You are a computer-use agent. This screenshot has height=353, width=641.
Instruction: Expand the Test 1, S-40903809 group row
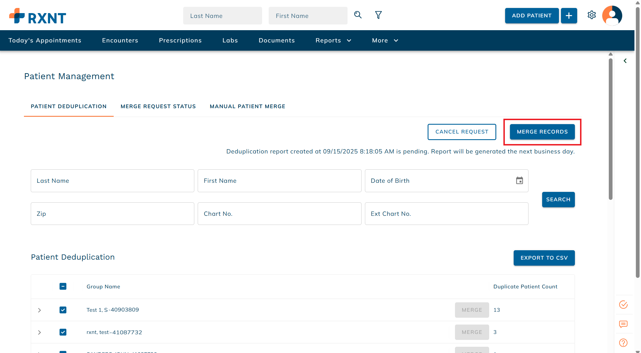(40, 310)
